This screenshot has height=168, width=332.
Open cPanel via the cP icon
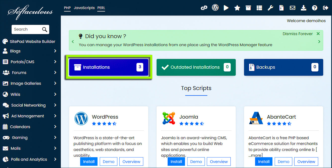(x=204, y=8)
